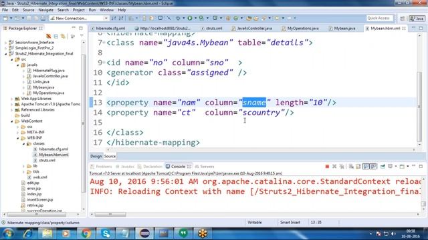The height and width of the screenshot is (240, 428).
Task: Click the Save All toolbar icon
Action: pos(35,18)
